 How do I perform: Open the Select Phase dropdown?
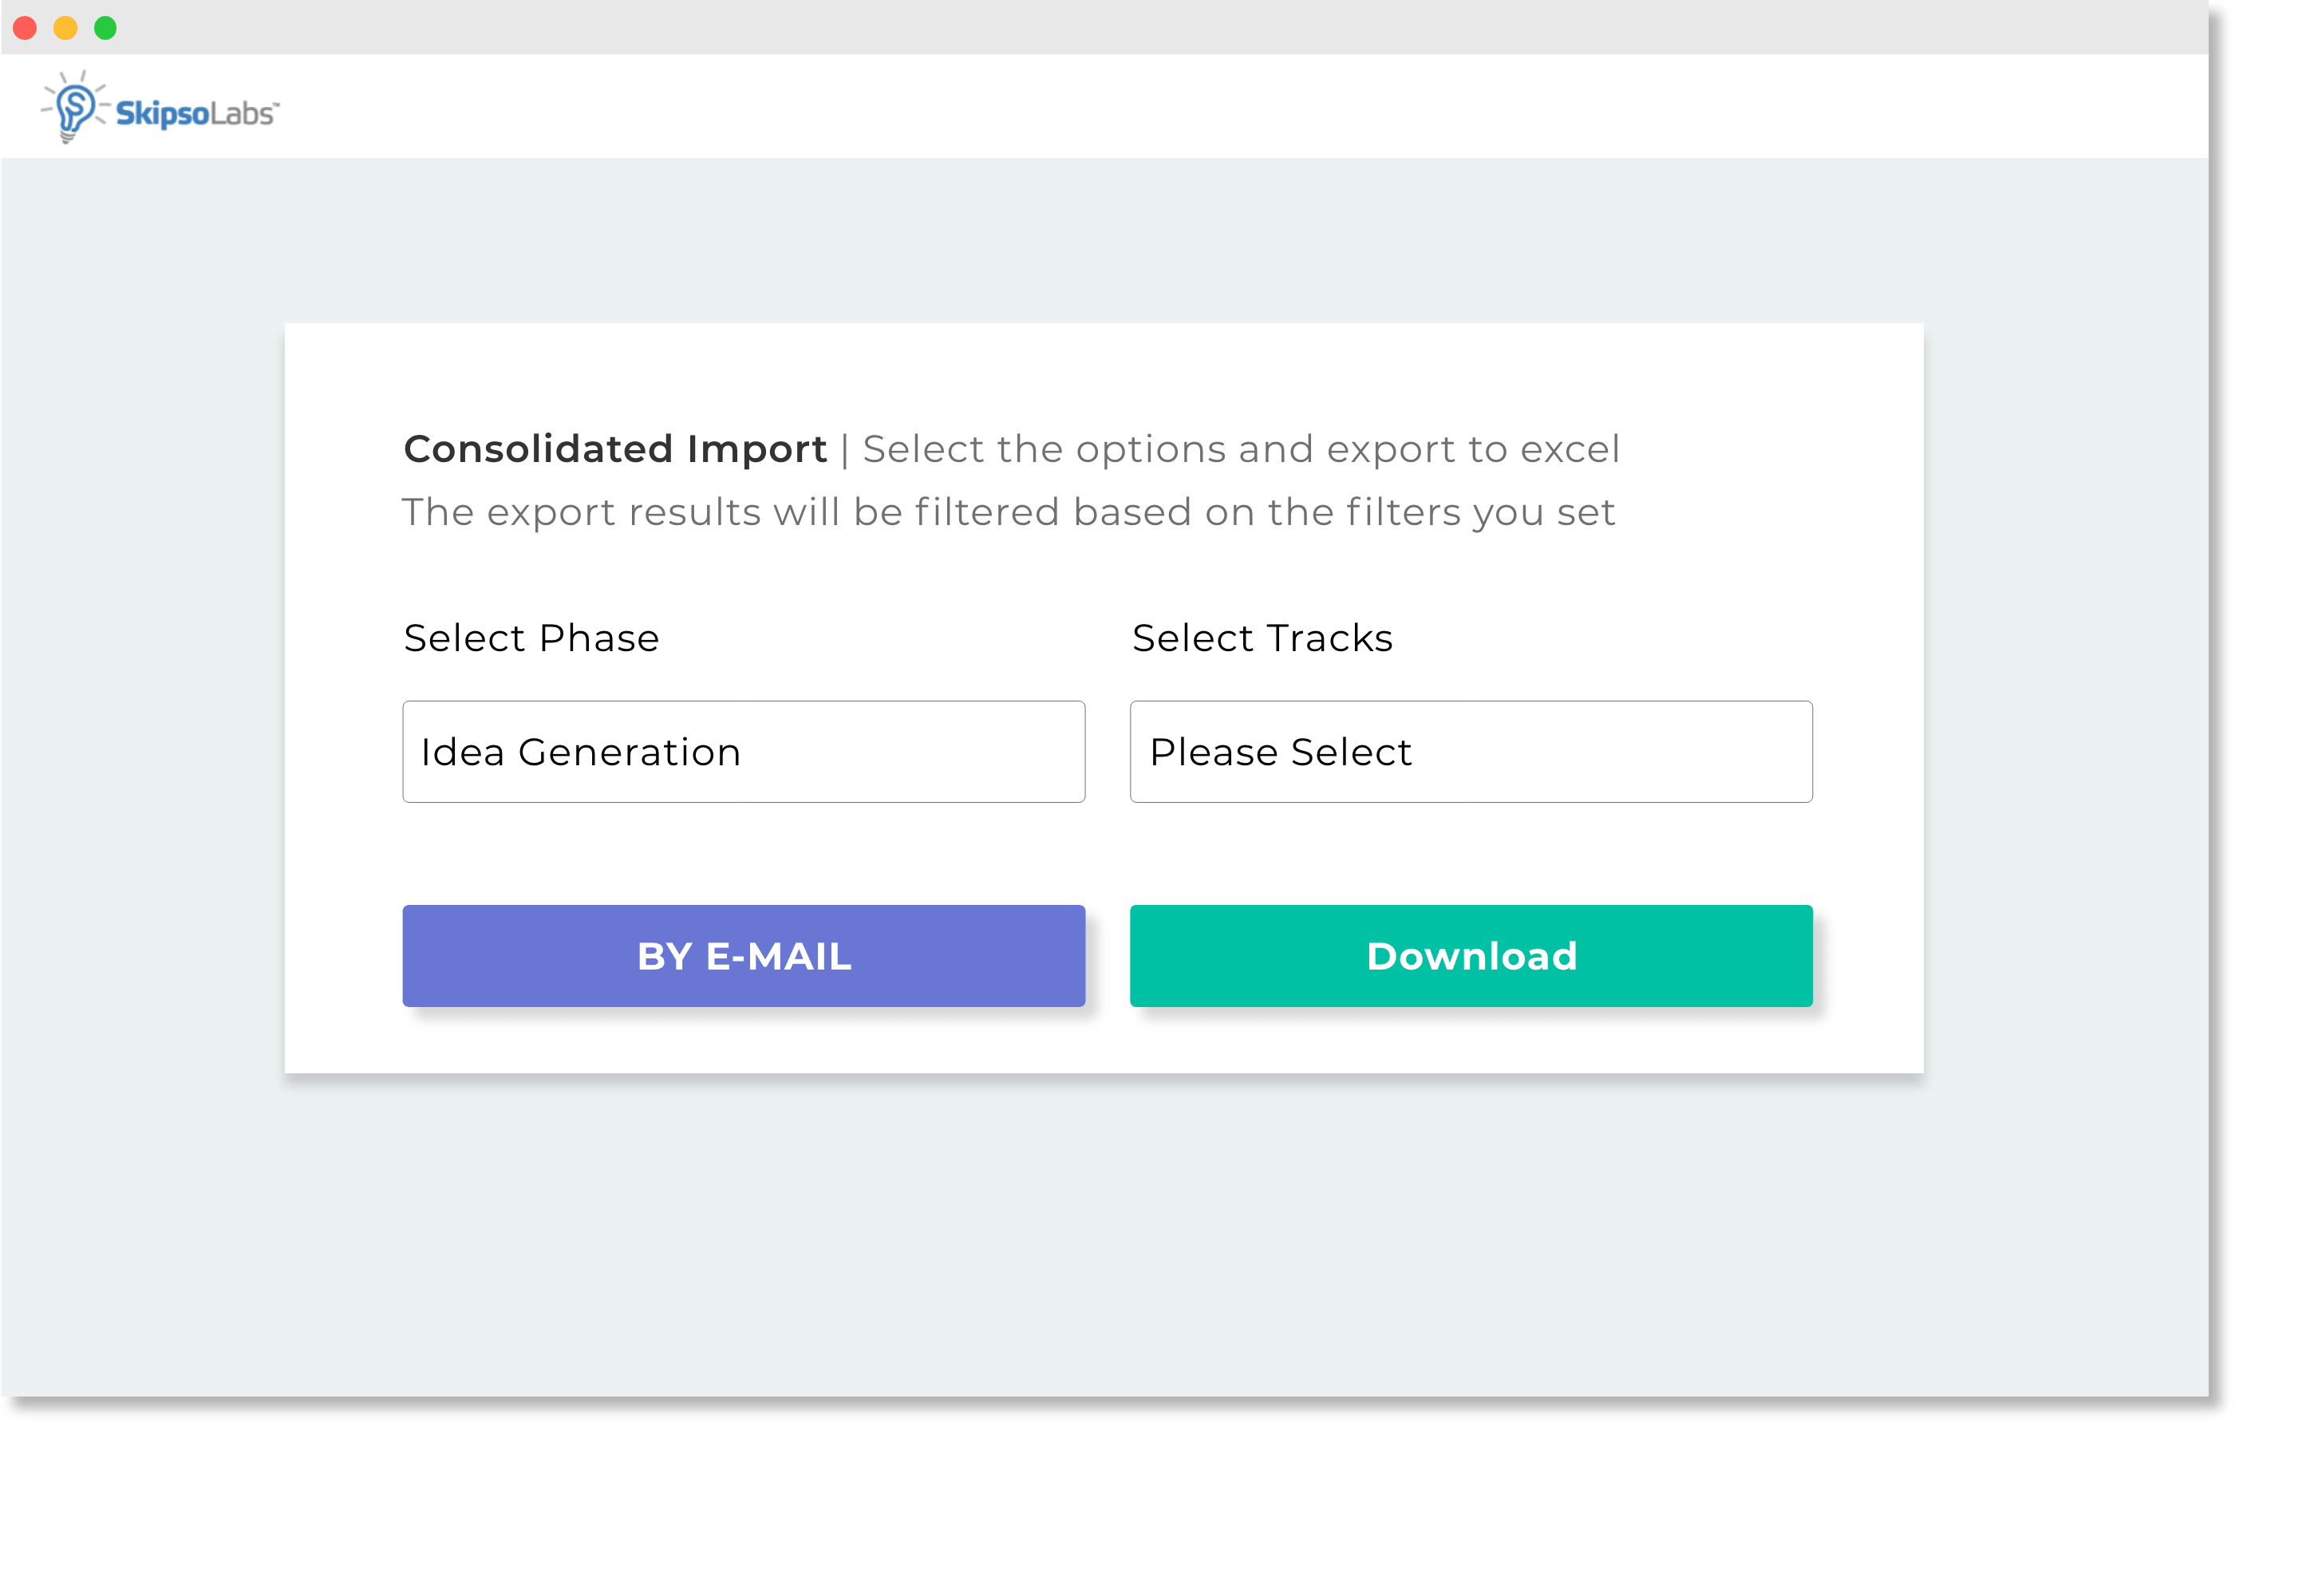743,751
